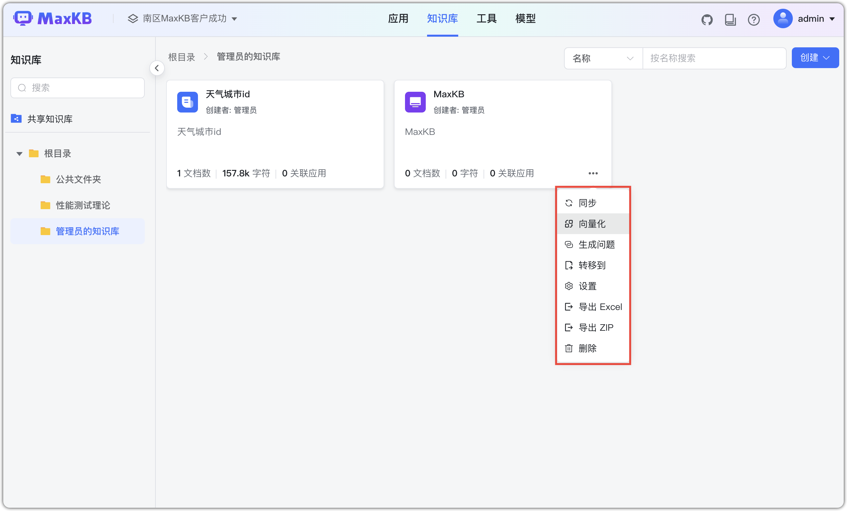The image size is (847, 511).
Task: Click 0 文档数 on MaxKB card
Action: point(422,173)
